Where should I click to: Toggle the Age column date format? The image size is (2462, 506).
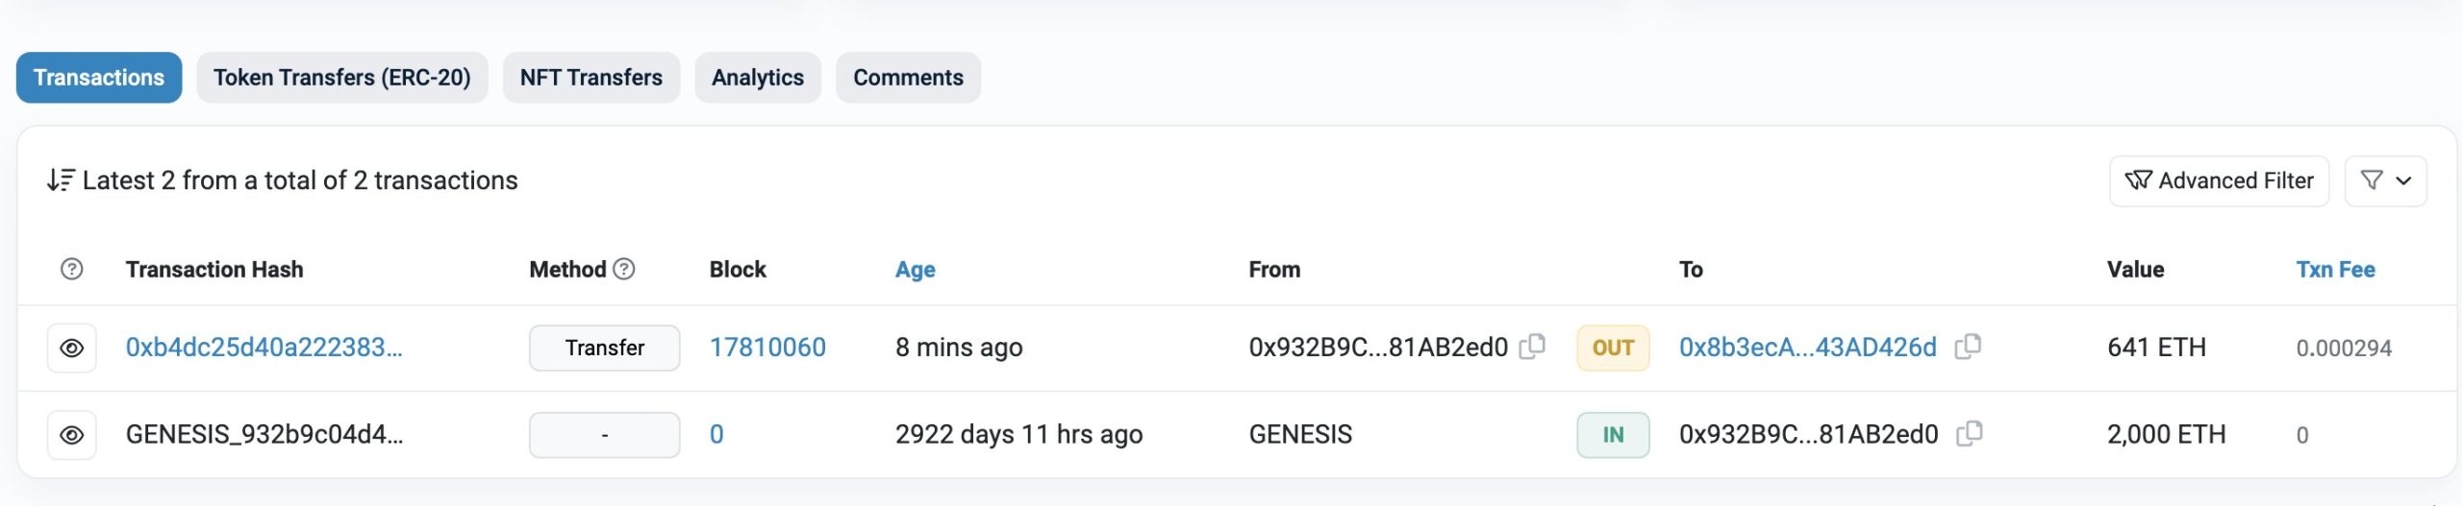pyautogui.click(x=915, y=270)
